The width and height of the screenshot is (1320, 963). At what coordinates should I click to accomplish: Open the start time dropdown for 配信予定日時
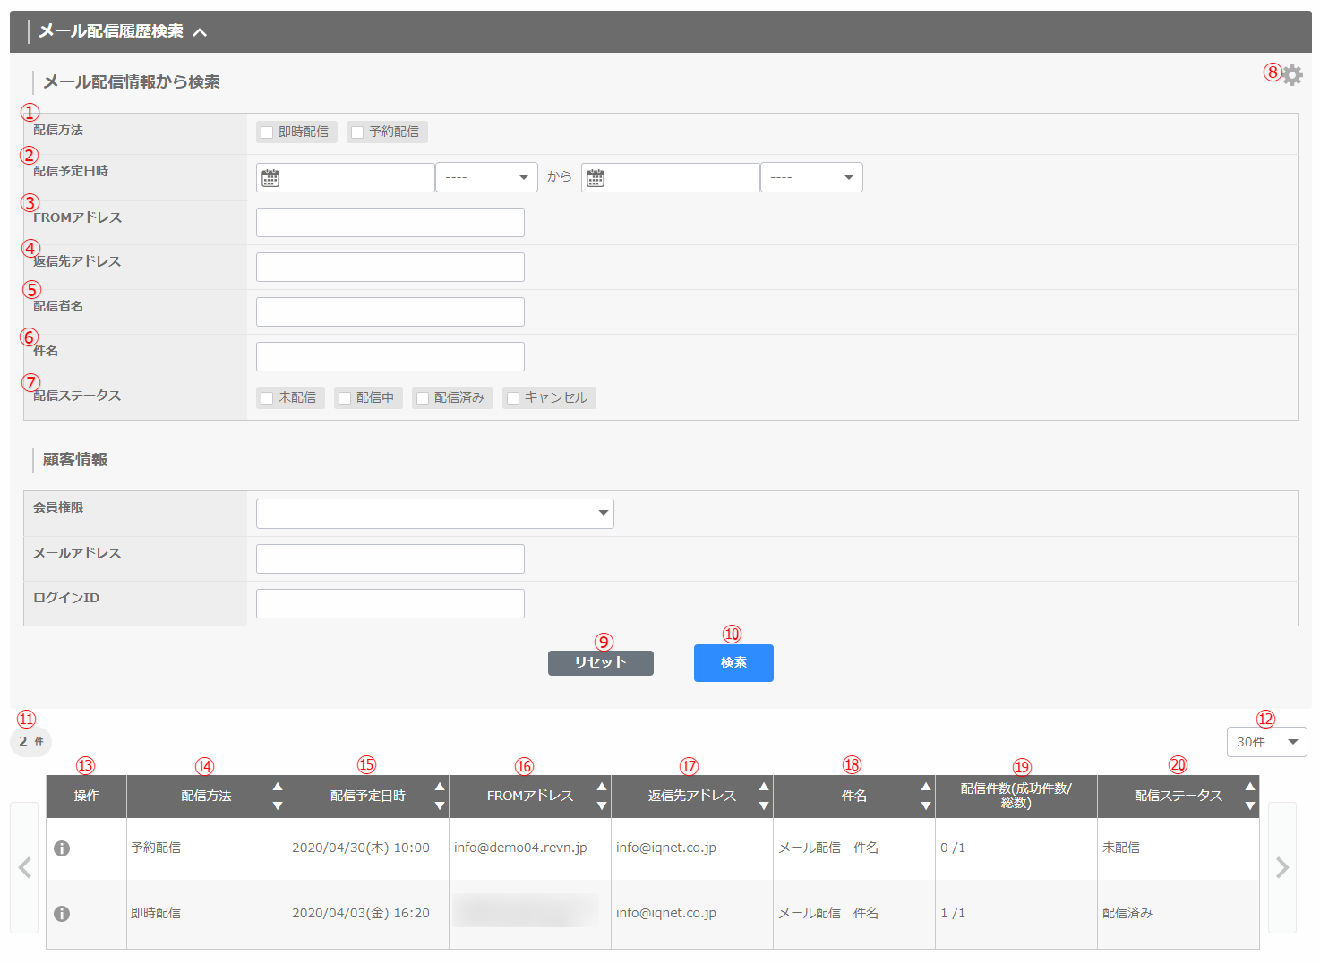tap(486, 177)
